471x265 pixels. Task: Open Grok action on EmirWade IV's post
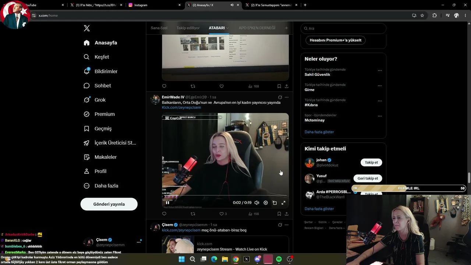[280, 97]
